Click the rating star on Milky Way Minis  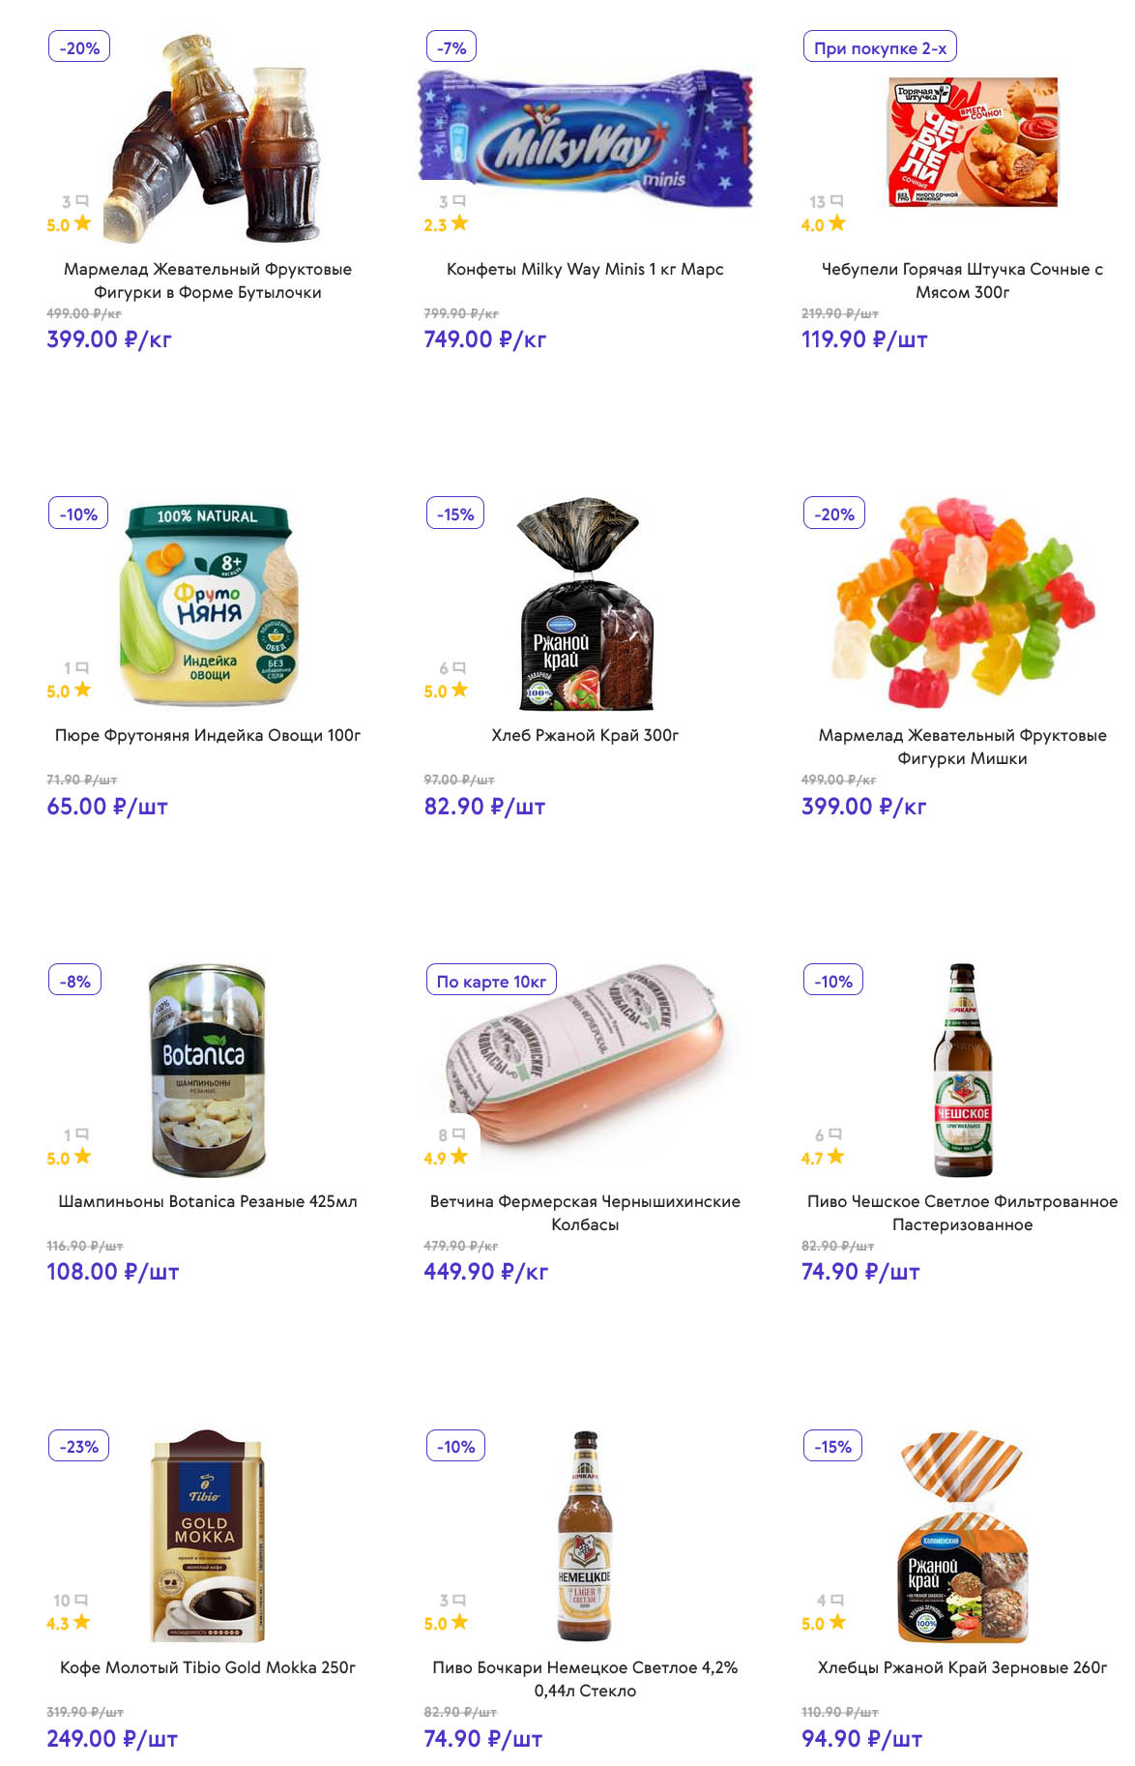[x=460, y=223]
